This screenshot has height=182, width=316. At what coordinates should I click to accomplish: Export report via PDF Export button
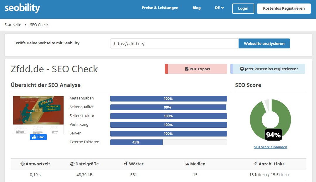[196, 69]
